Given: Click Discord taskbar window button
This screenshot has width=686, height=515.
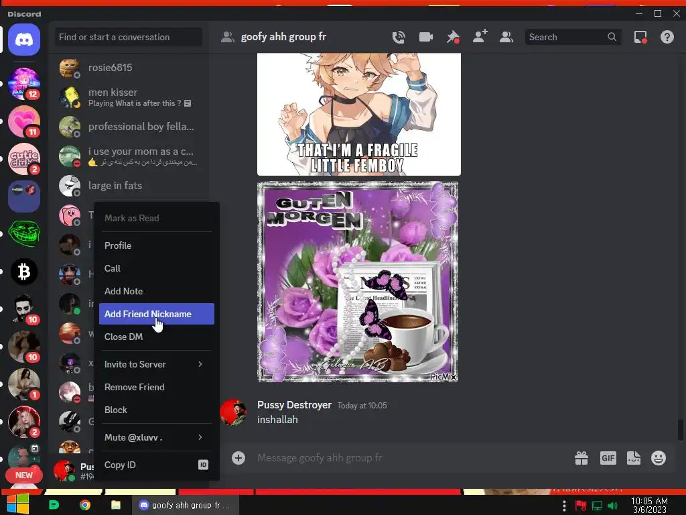Looking at the screenshot, I should (x=185, y=505).
